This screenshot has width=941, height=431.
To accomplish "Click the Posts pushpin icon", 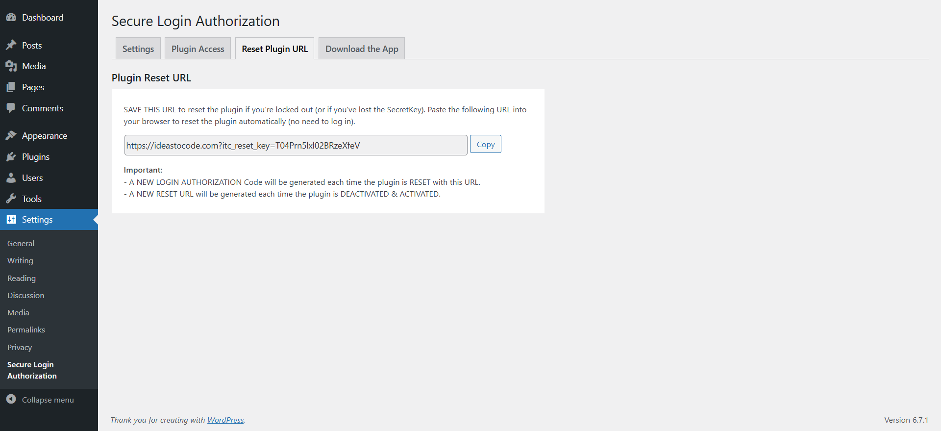I will click(11, 45).
